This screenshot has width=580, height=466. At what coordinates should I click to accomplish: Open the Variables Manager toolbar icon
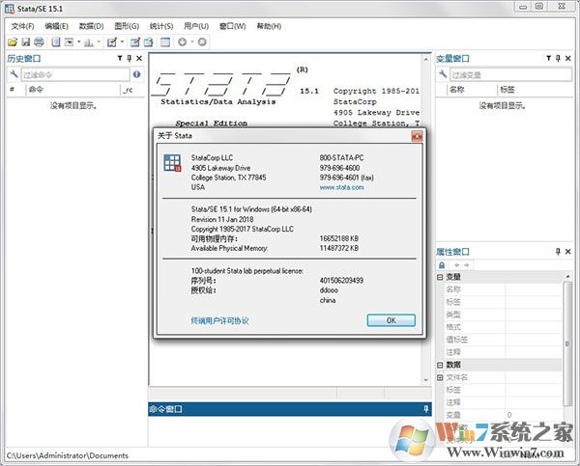165,42
